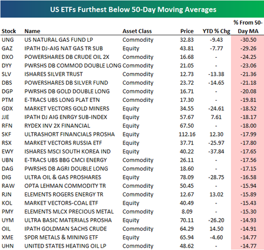Select the -14.91 value for OIL

(248, 229)
